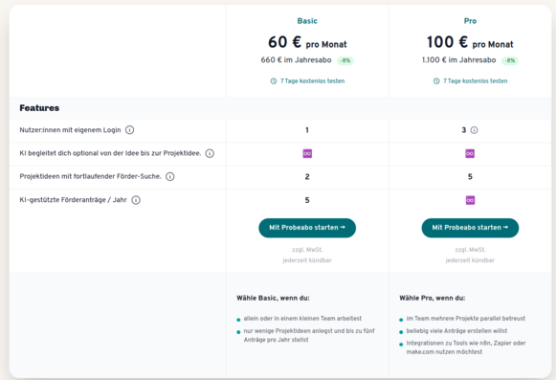Viewport: 556px width, 380px height.
Task: Start Pro plan with Mit Probeabo starten
Action: coord(470,228)
